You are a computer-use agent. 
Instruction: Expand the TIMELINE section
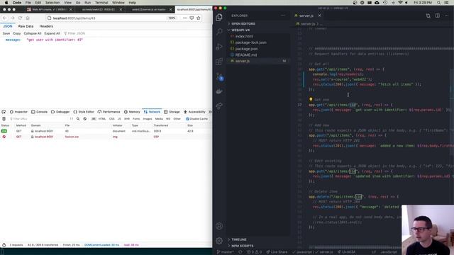click(258, 239)
